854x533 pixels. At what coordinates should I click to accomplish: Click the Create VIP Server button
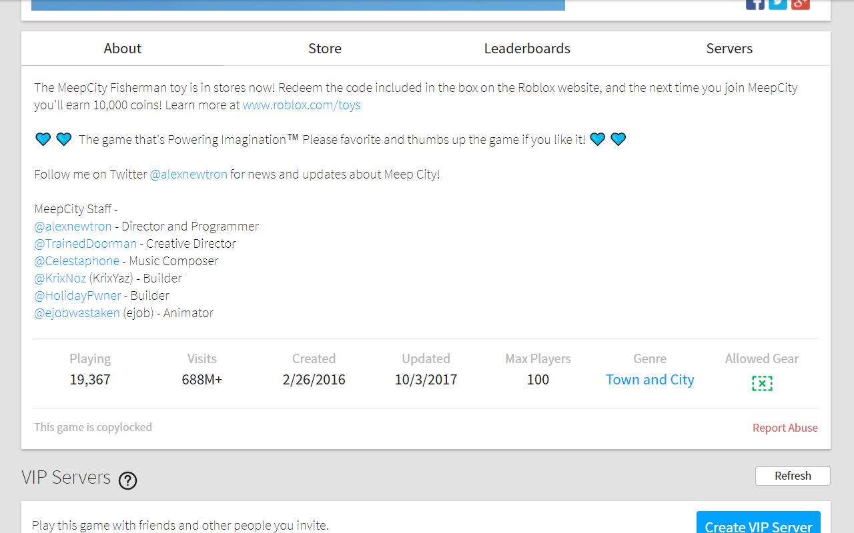(759, 522)
